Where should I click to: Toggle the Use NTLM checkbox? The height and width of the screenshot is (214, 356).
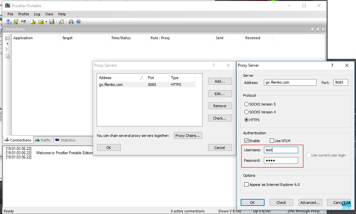(272, 141)
